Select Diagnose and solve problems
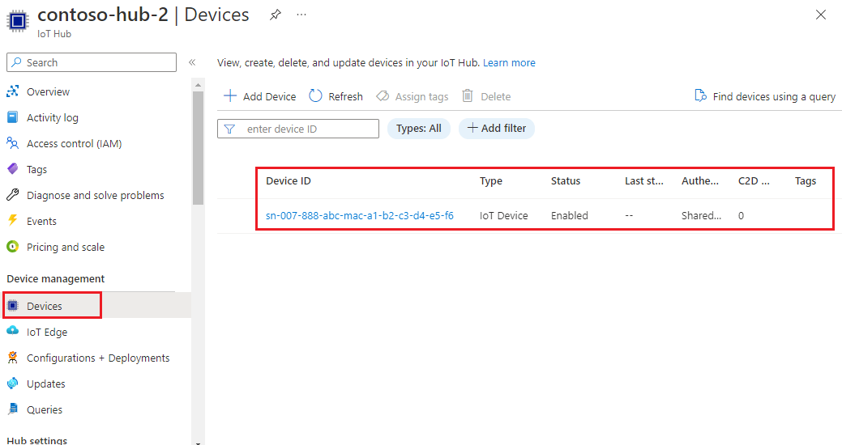 pyautogui.click(x=95, y=195)
